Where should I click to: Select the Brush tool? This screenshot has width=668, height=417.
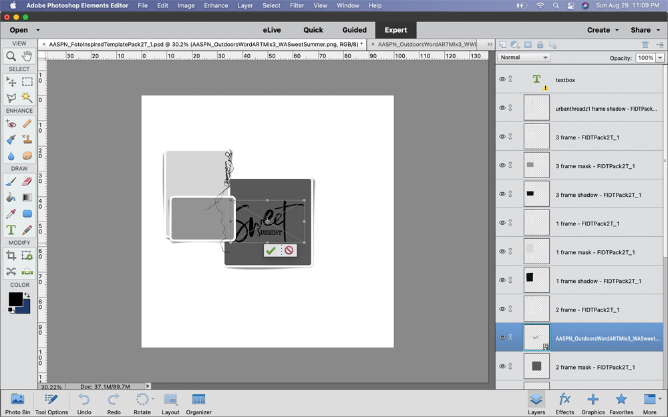click(11, 181)
